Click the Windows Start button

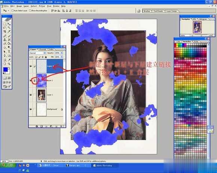pos(8,165)
